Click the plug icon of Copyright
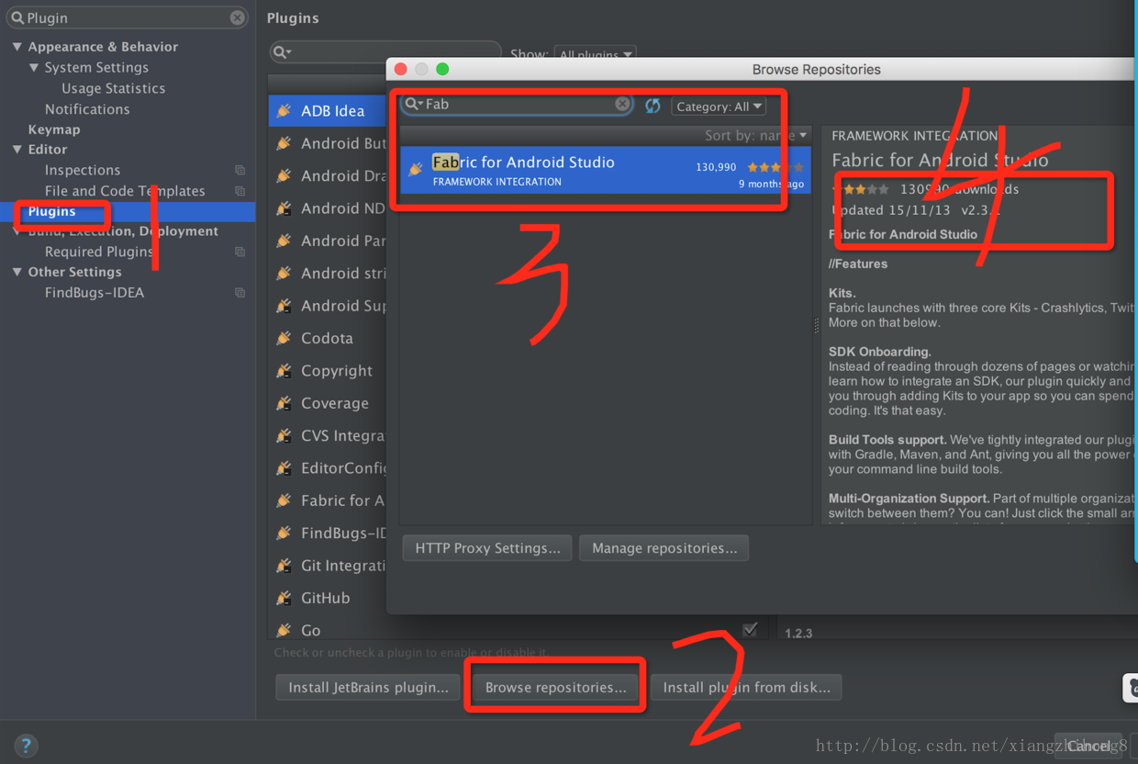Viewport: 1138px width, 764px height. tap(284, 371)
